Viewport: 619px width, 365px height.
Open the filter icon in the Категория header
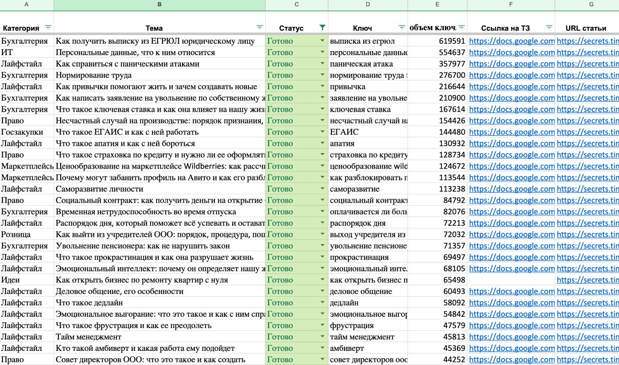click(48, 27)
